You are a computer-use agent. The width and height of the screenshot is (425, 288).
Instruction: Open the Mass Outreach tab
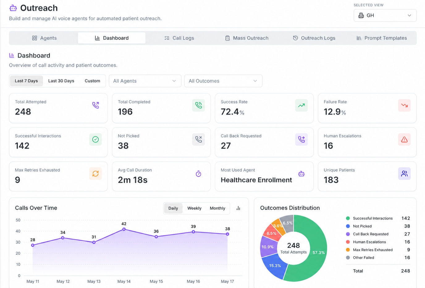pos(246,38)
